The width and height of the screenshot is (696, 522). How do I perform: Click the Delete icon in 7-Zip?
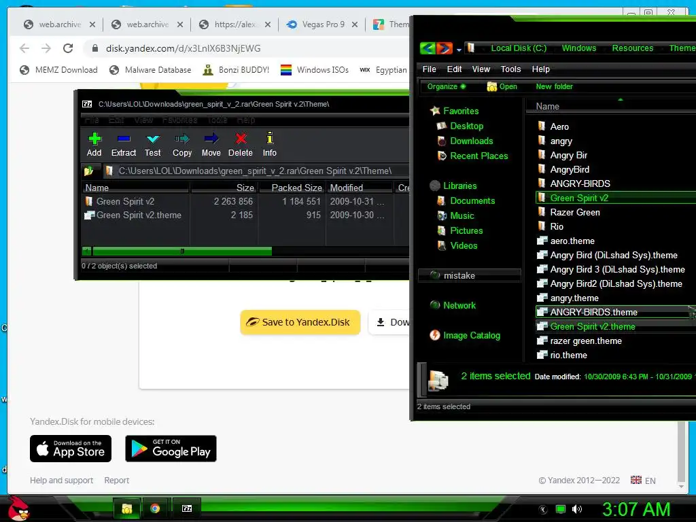pos(241,139)
